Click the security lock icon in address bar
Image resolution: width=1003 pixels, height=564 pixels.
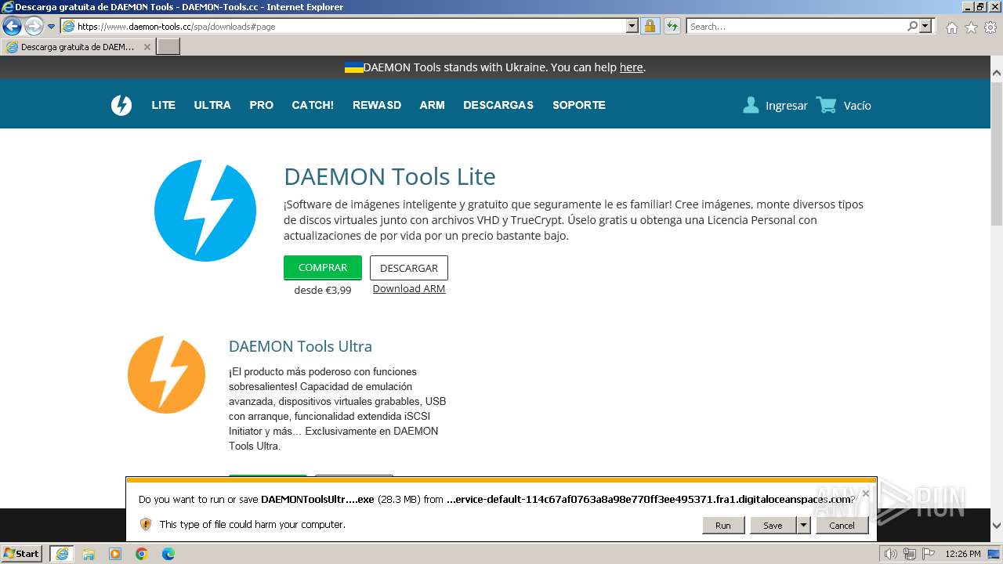point(650,26)
